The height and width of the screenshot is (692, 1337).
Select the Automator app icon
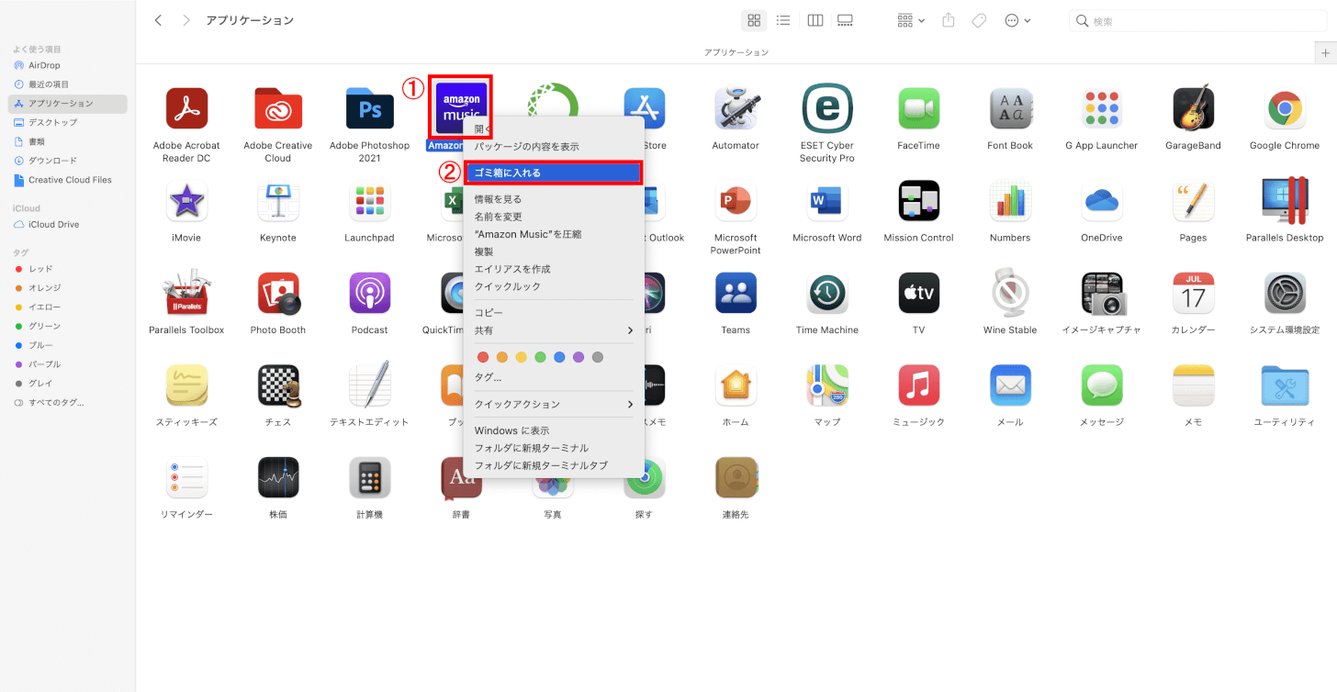pos(736,108)
